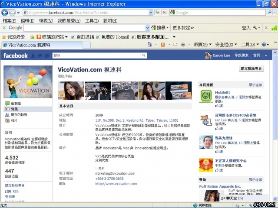Open the 我的最愛(A) menu
Screen dimensions: 278x208
point(69,21)
